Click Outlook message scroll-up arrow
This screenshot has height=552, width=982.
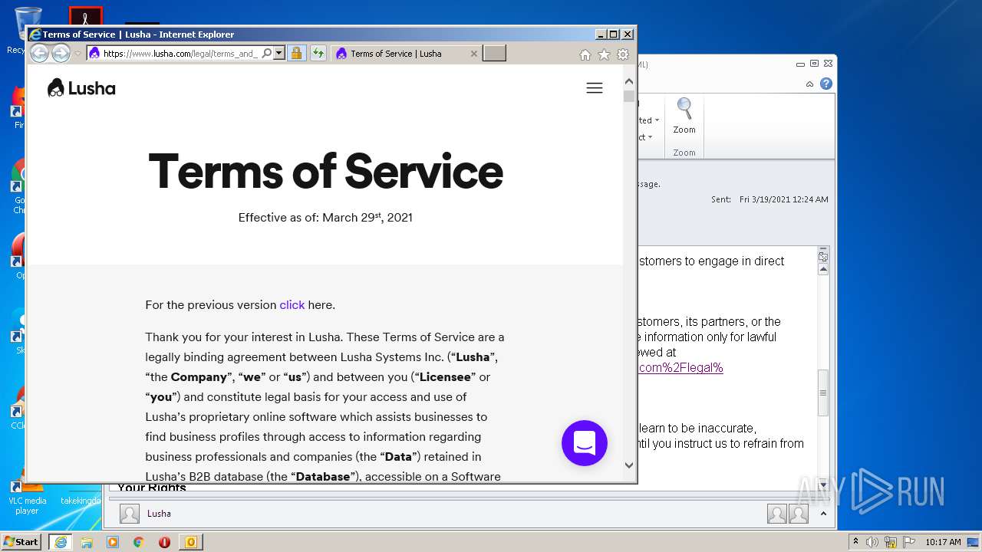click(823, 269)
